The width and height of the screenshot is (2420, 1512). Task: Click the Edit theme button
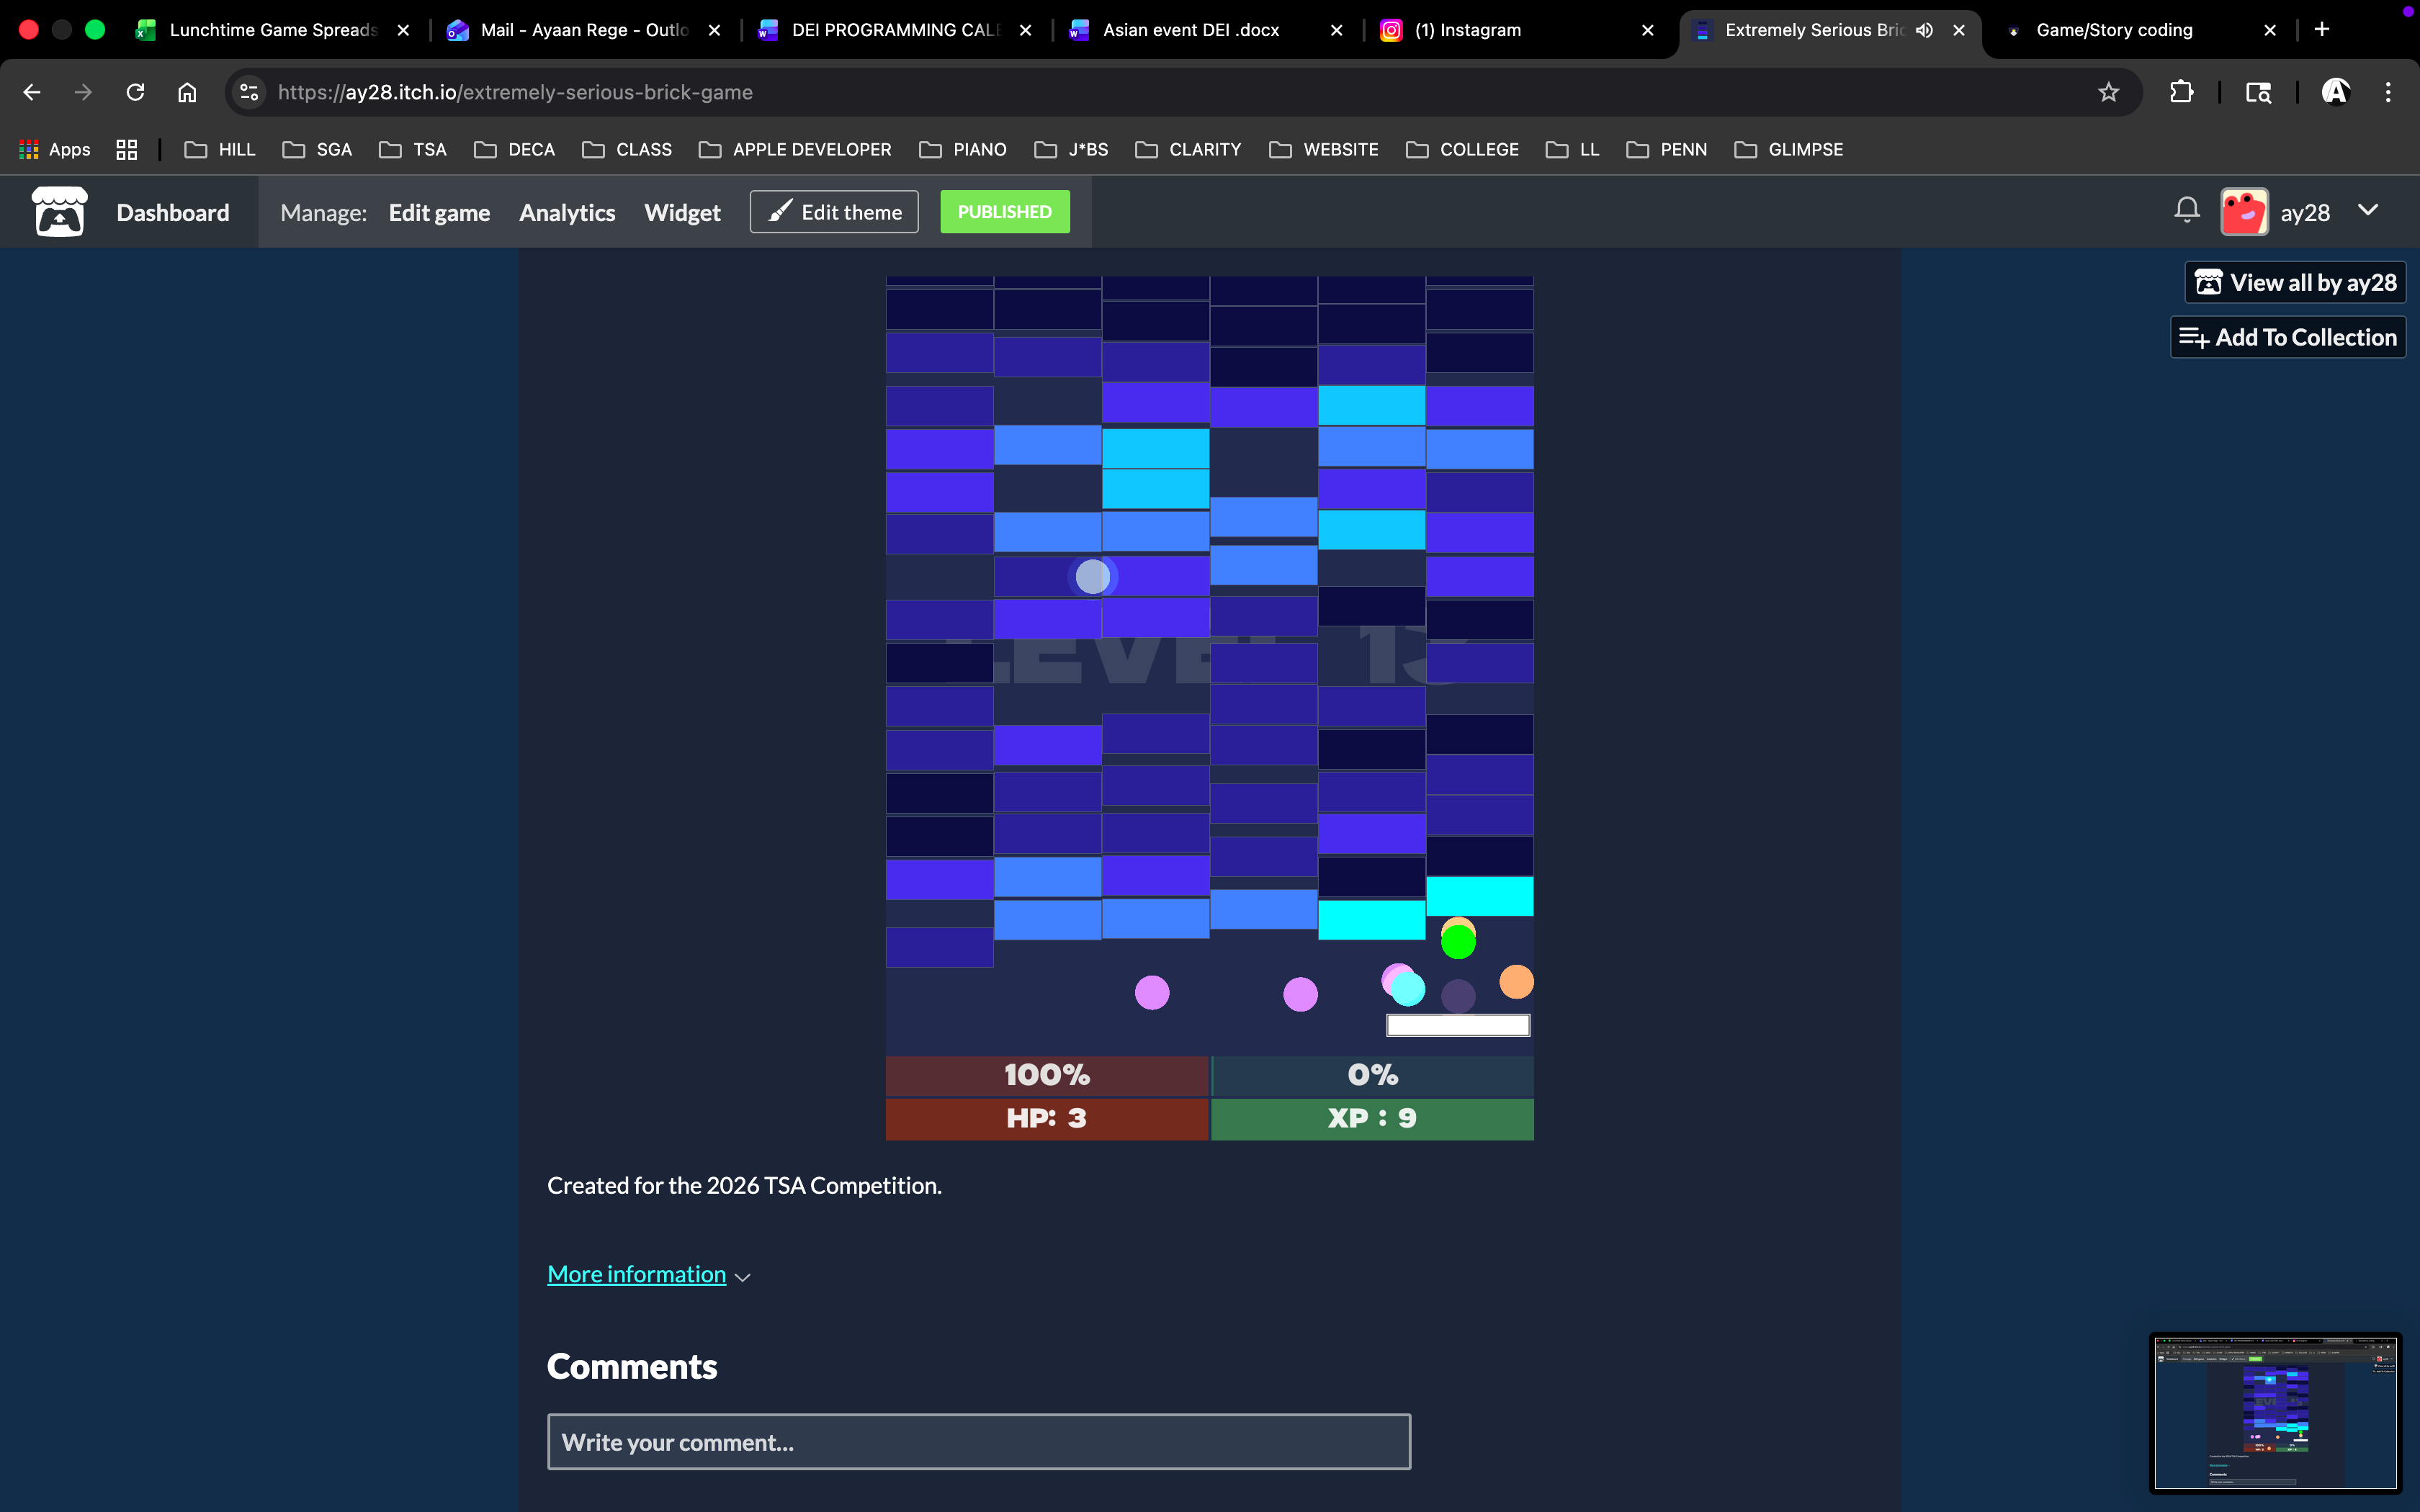point(834,212)
